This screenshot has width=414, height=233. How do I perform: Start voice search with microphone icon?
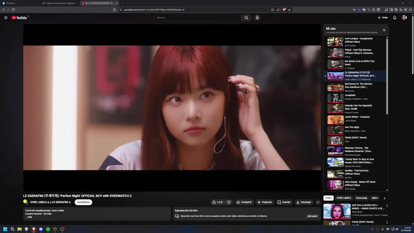(257, 17)
